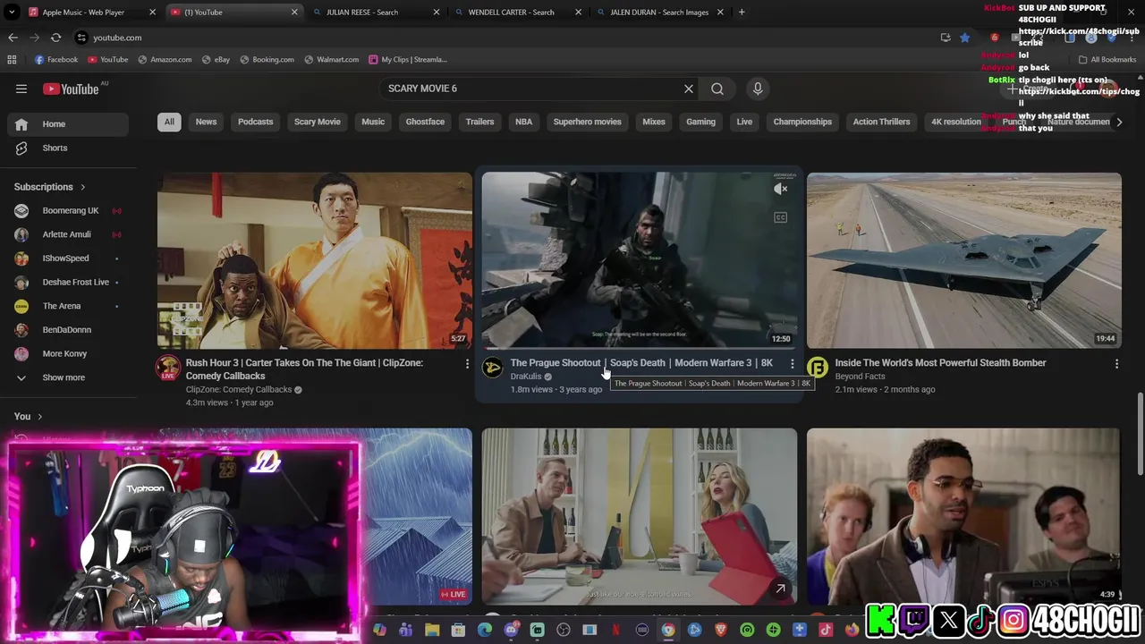Expand the Subscriptions section chevron

pos(82,187)
